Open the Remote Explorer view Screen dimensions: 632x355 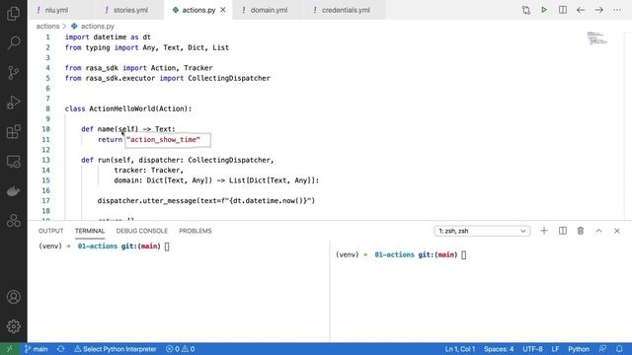(13, 162)
